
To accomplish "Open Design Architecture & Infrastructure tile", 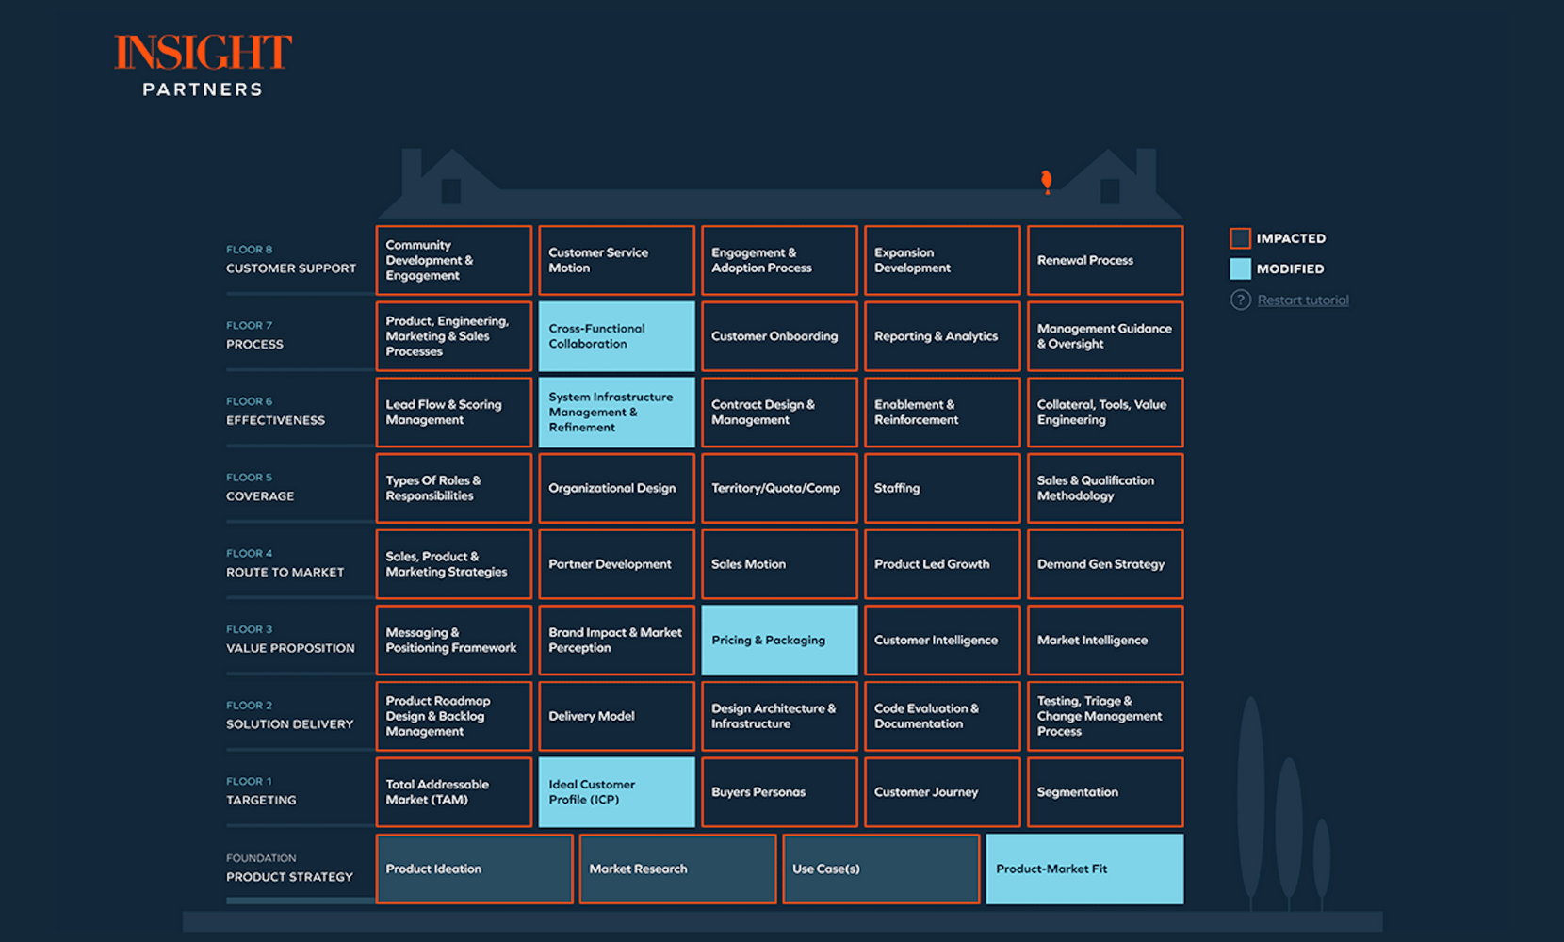I will point(779,717).
